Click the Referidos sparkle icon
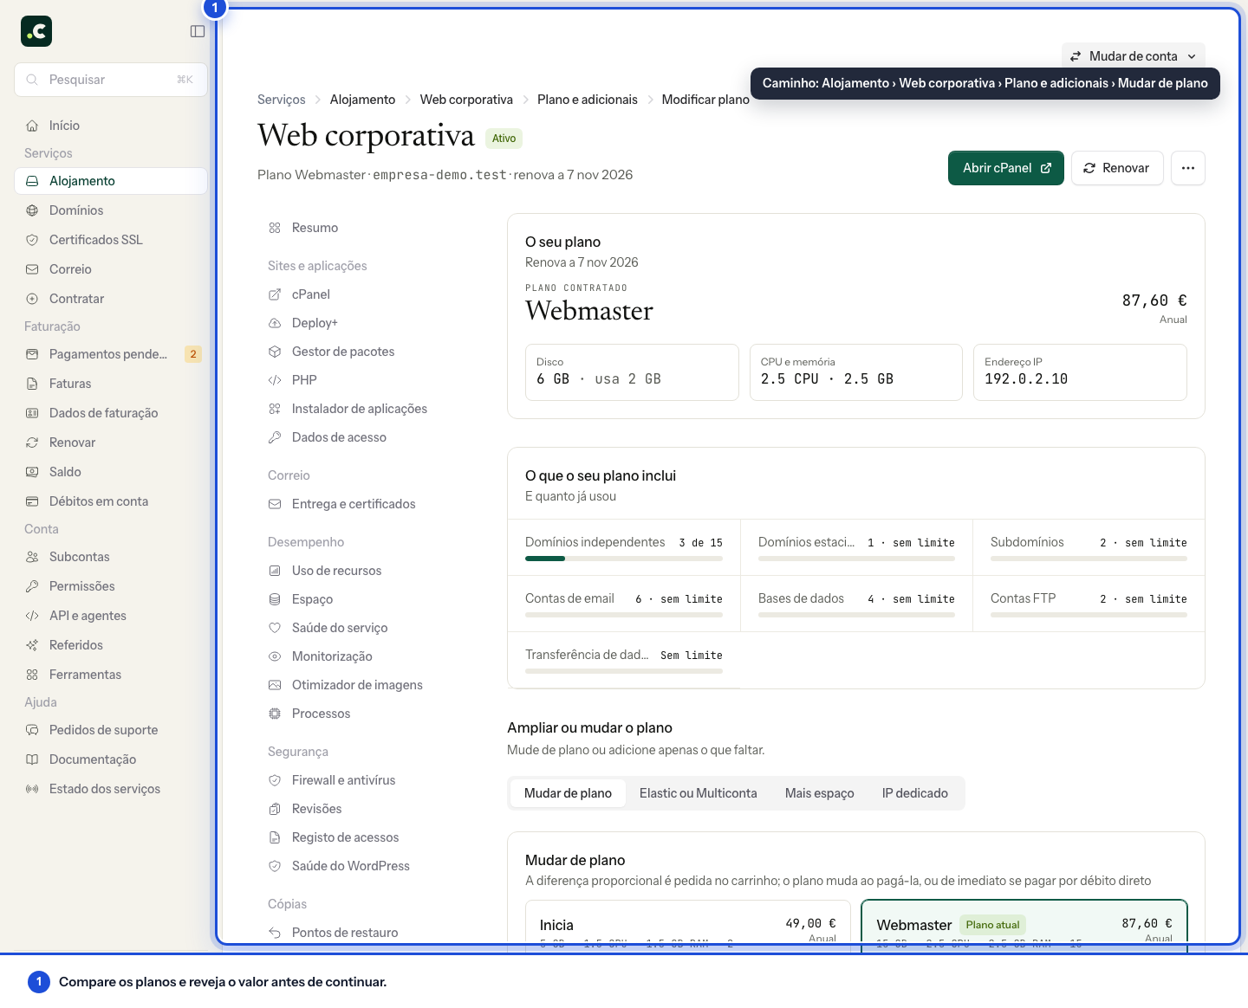1248x1008 pixels. click(x=32, y=645)
